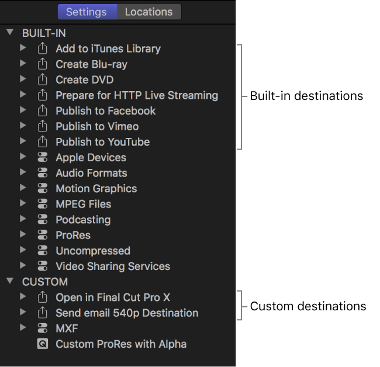Click the share icon beside HTTP Live Streaming
380x367 pixels.
[x=43, y=95]
